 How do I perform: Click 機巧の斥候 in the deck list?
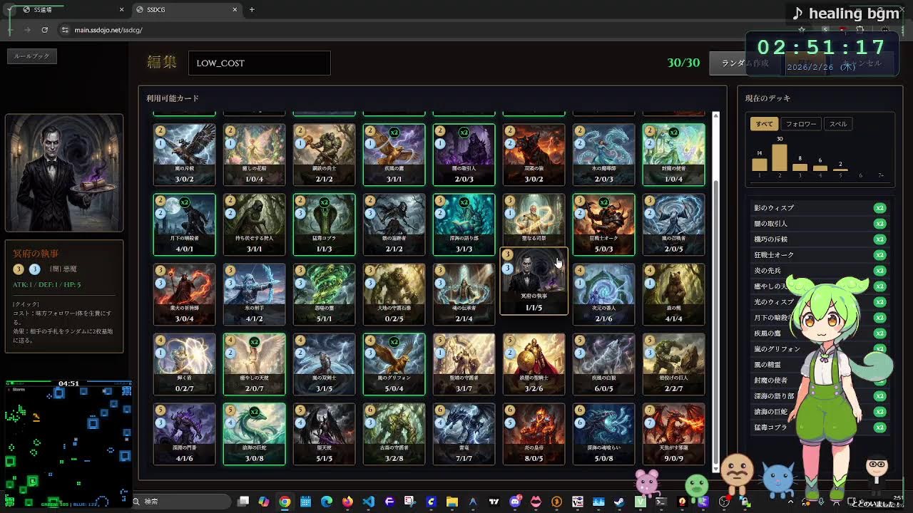click(x=820, y=239)
